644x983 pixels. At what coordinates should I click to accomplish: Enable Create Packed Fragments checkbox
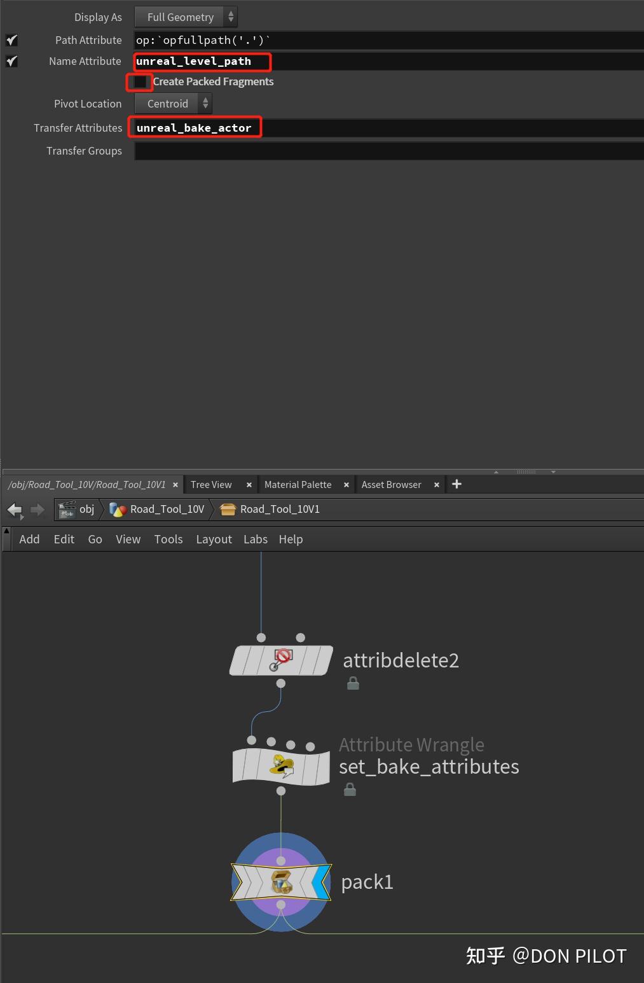pyautogui.click(x=140, y=81)
